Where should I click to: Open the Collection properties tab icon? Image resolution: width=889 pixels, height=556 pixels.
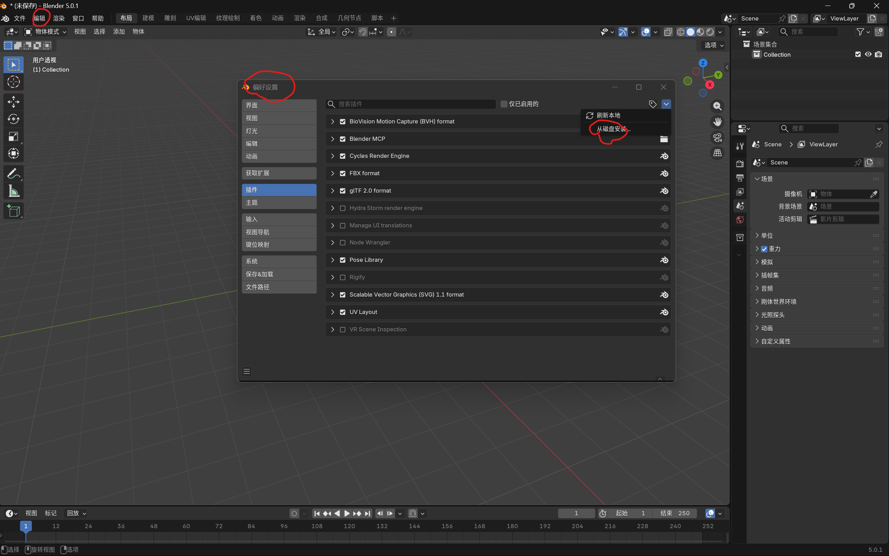(740, 237)
